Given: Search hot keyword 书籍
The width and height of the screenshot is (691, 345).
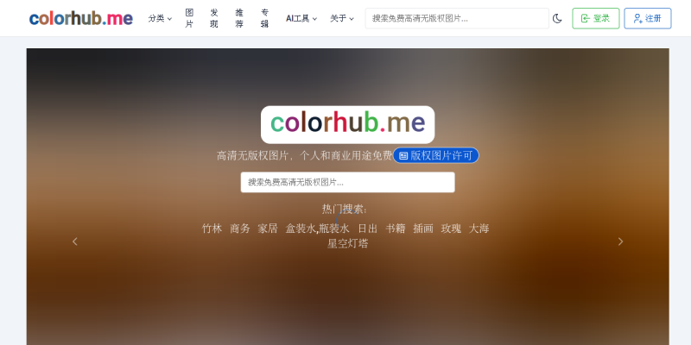Looking at the screenshot, I should [396, 229].
